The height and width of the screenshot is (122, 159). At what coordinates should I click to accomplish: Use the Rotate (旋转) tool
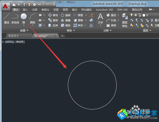[x=66, y=15]
